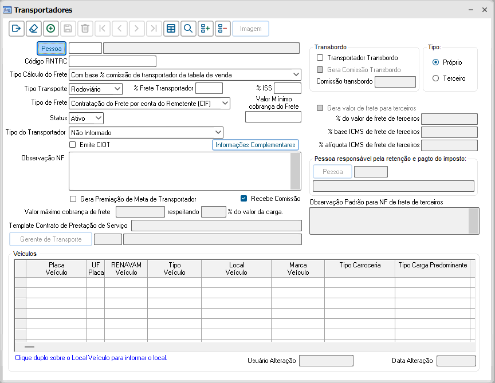Click the Pessoa code field beside the top Pessoa button
Image resolution: width=495 pixels, height=383 pixels.
85,48
